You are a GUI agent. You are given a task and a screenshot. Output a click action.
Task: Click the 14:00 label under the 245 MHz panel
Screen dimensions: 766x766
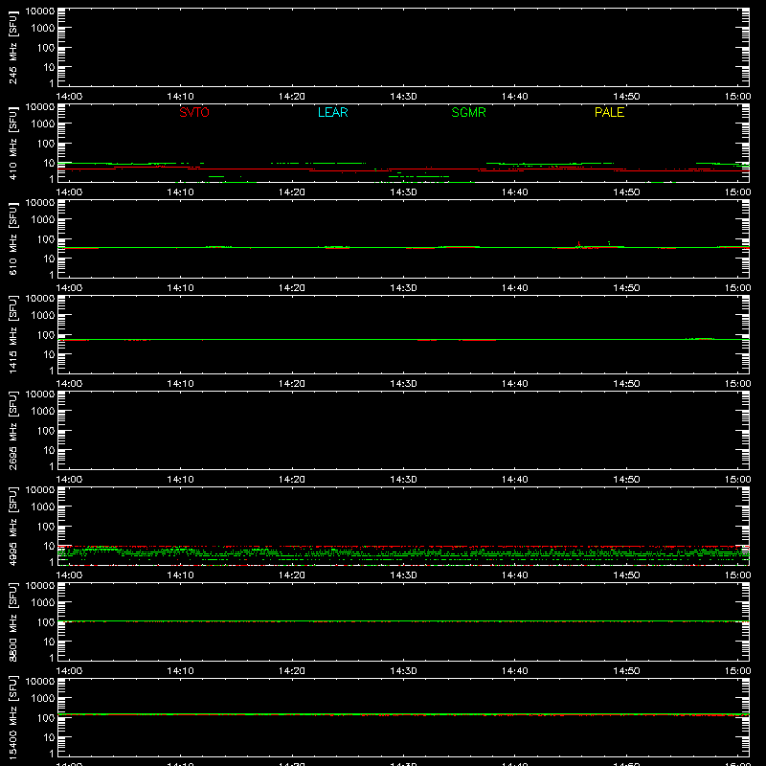[69, 97]
